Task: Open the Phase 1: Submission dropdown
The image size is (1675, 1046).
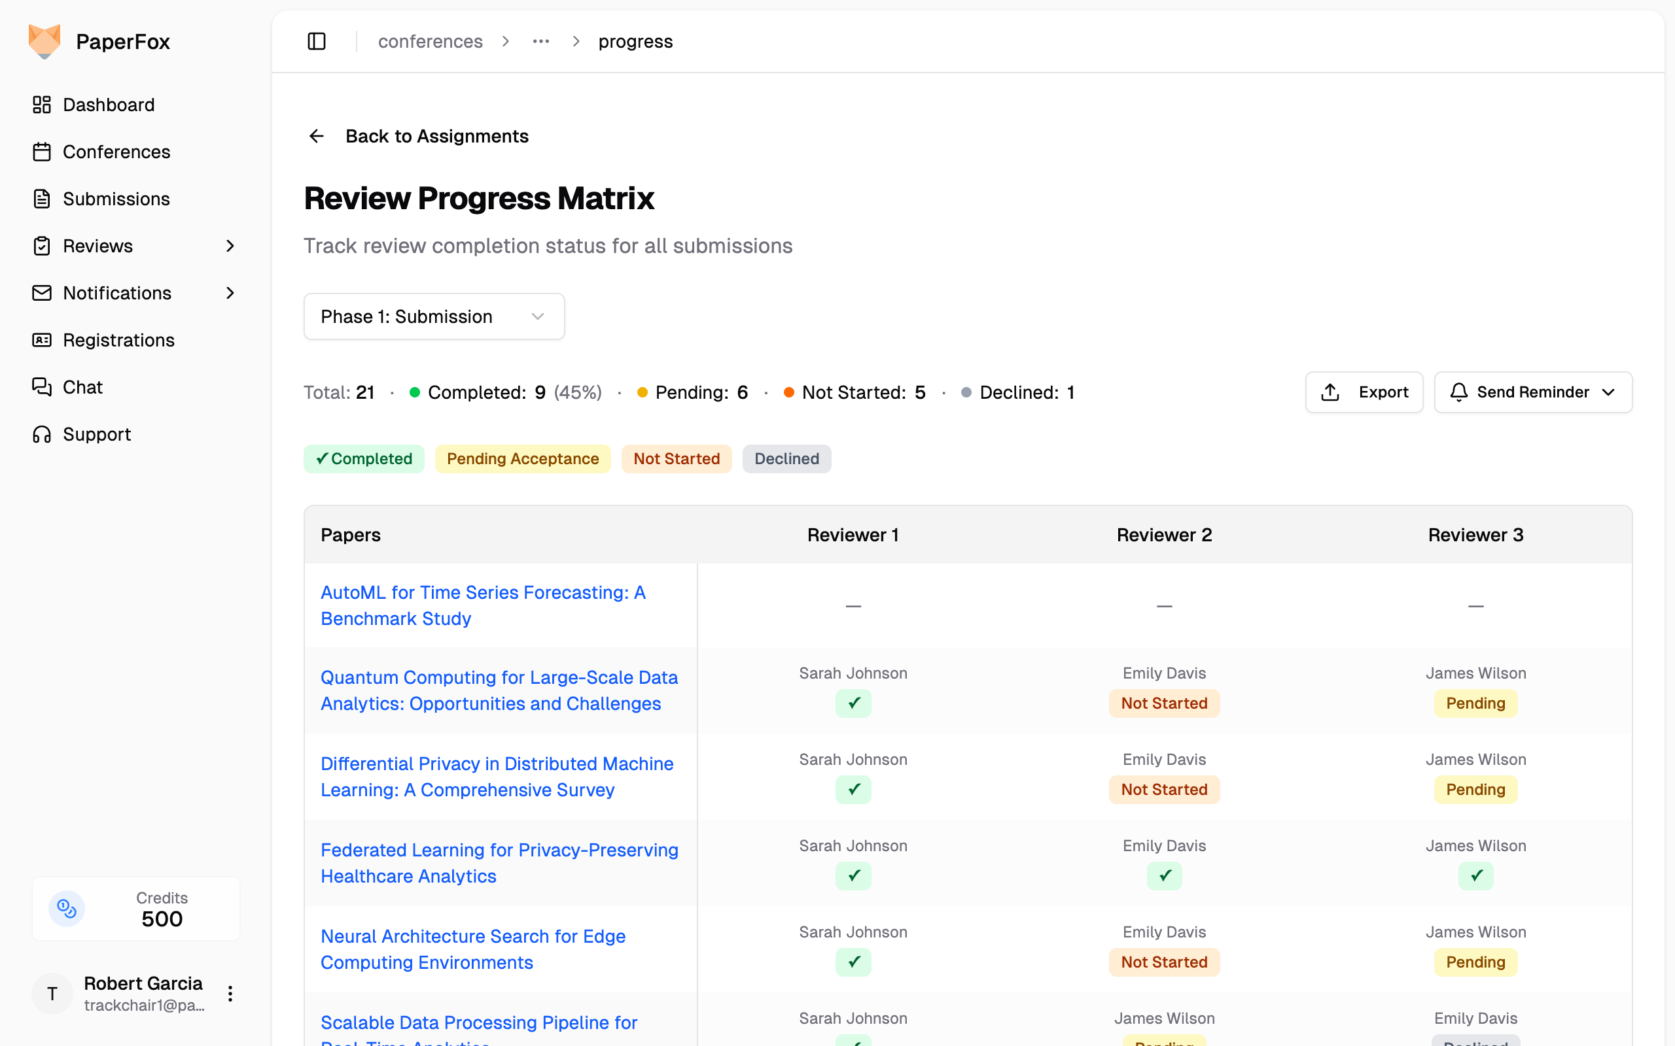Action: (x=434, y=316)
